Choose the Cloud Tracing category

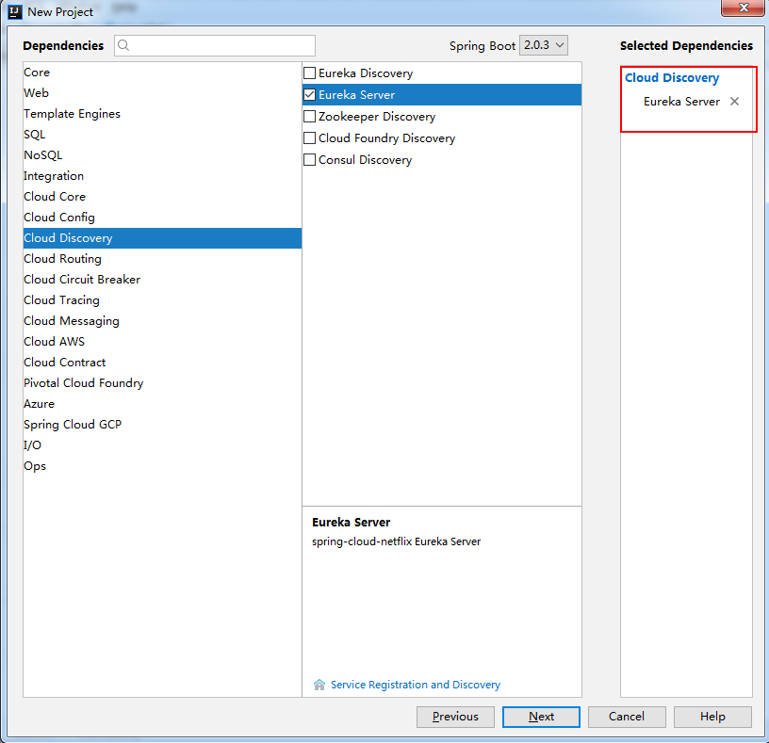(x=162, y=300)
